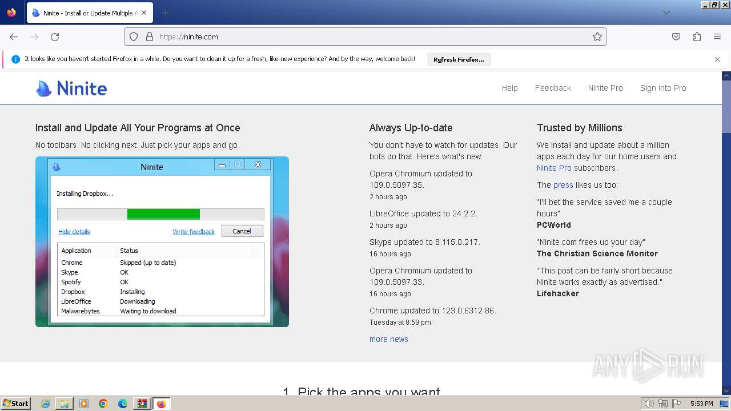Click the 'Always Up-to-date' heading
731x411 pixels.
click(411, 128)
